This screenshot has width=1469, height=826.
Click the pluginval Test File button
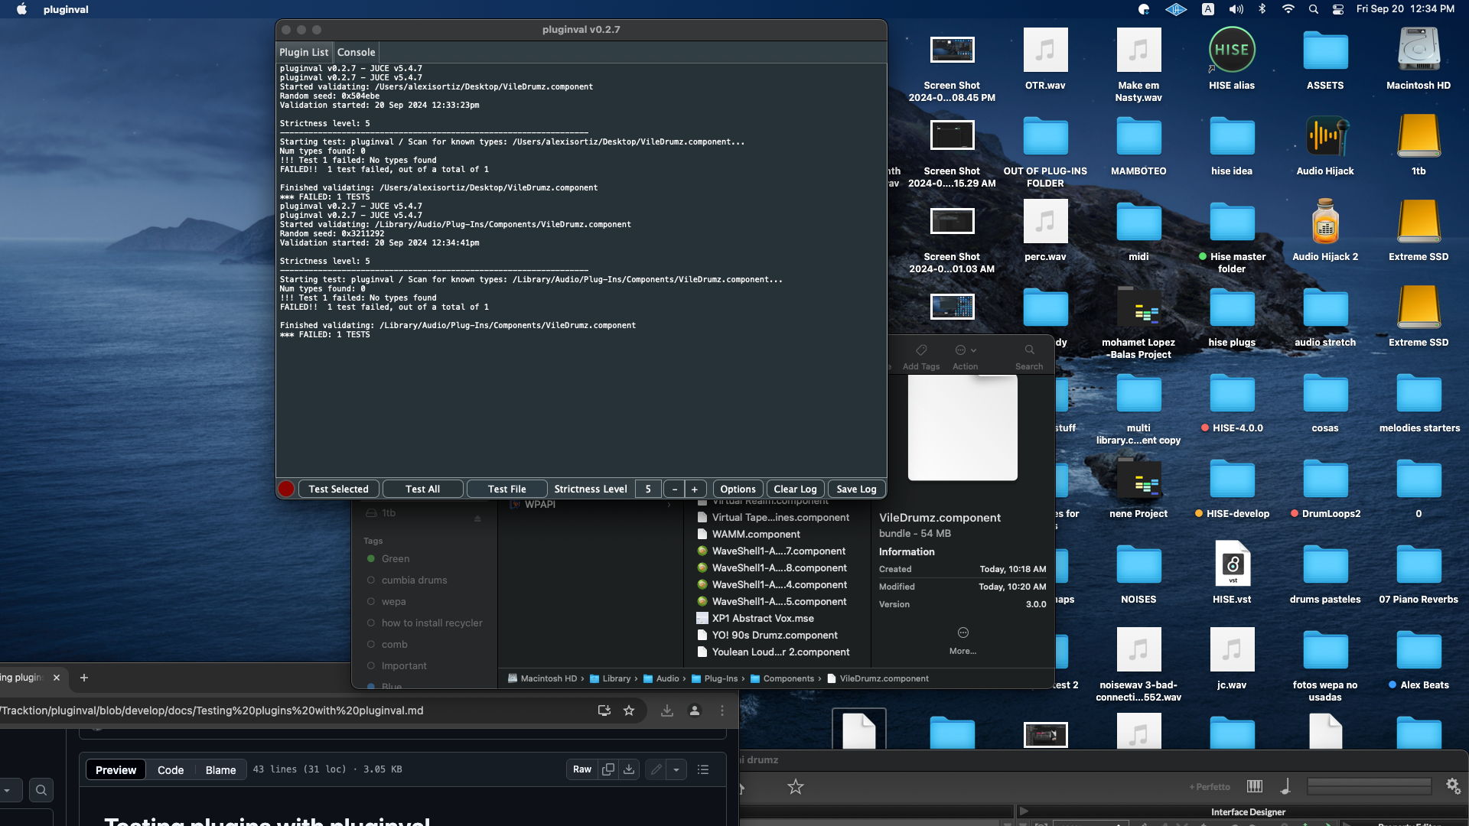pos(506,488)
